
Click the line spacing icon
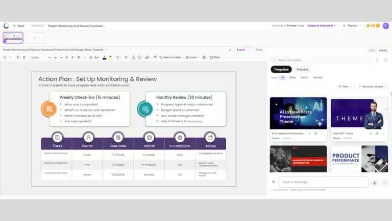(x=126, y=57)
